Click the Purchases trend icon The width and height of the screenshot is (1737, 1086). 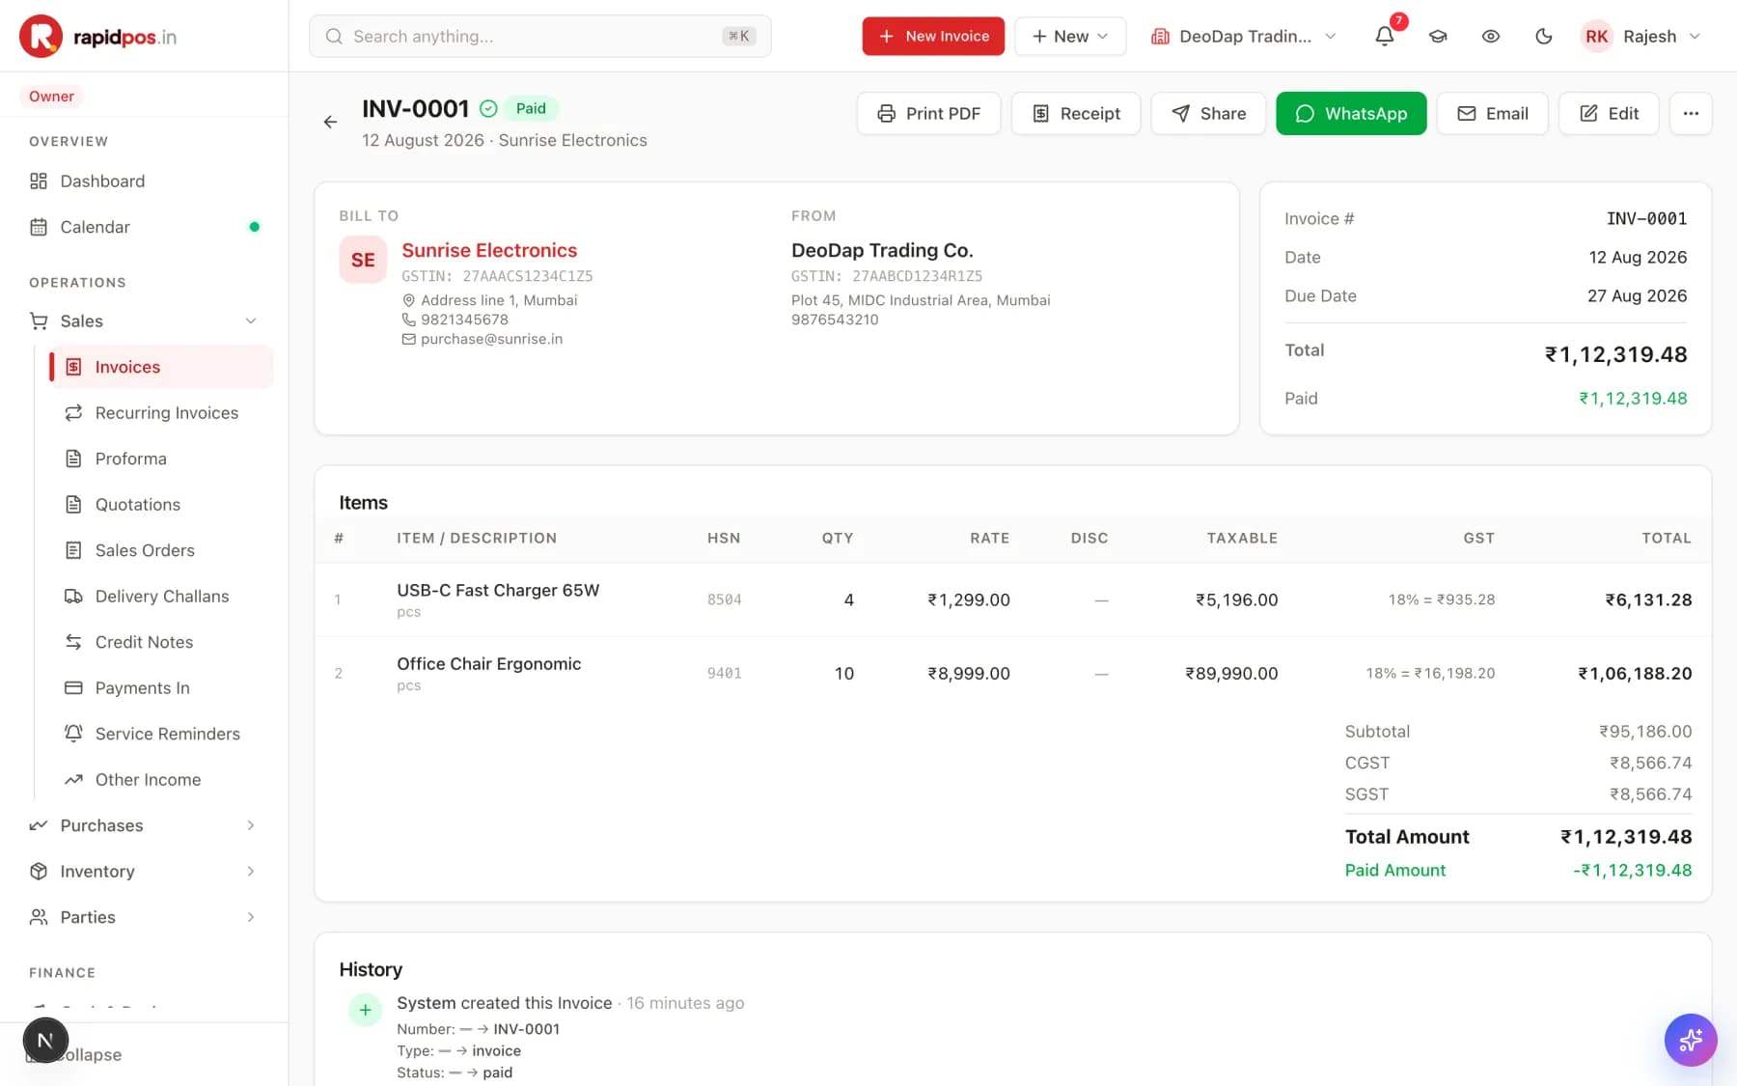coord(39,825)
